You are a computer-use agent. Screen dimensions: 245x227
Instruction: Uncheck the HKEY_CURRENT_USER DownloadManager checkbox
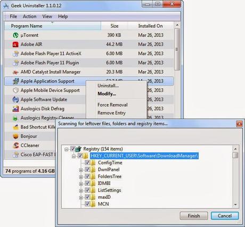(80, 156)
